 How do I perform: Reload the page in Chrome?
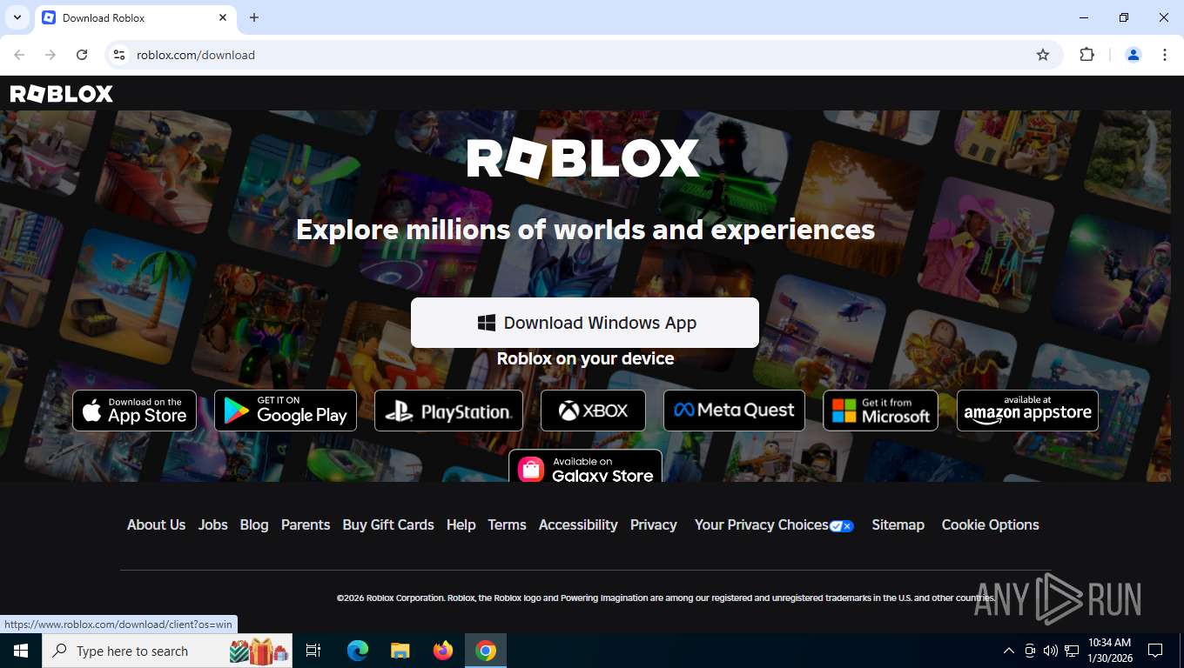82,55
